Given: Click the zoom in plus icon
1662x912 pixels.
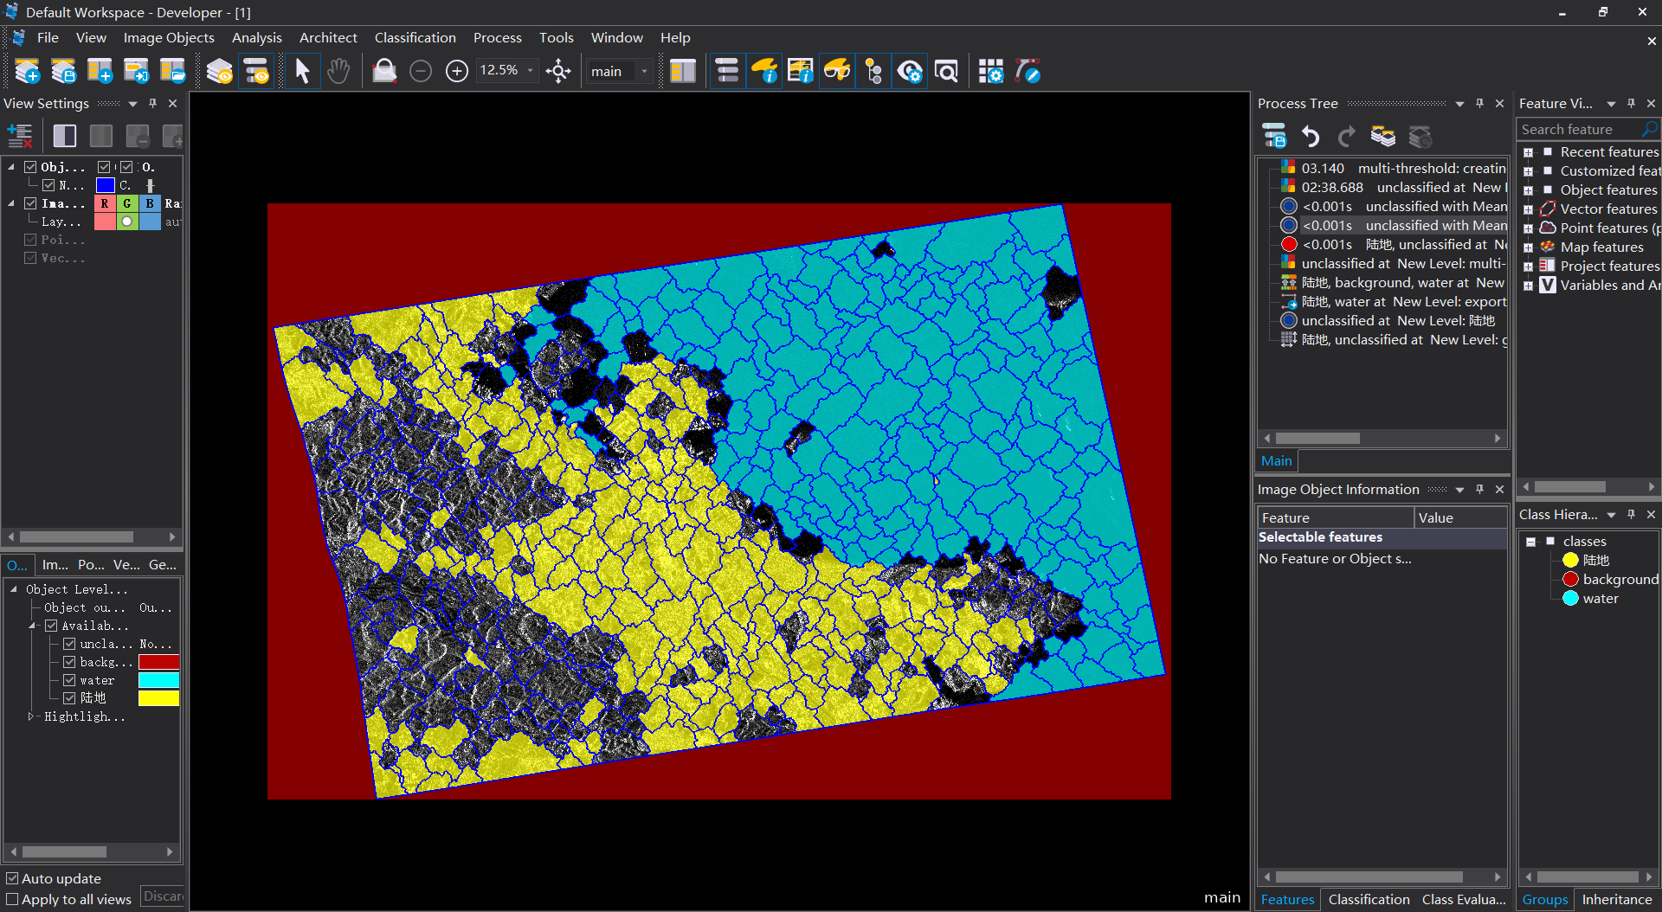Looking at the screenshot, I should point(456,71).
